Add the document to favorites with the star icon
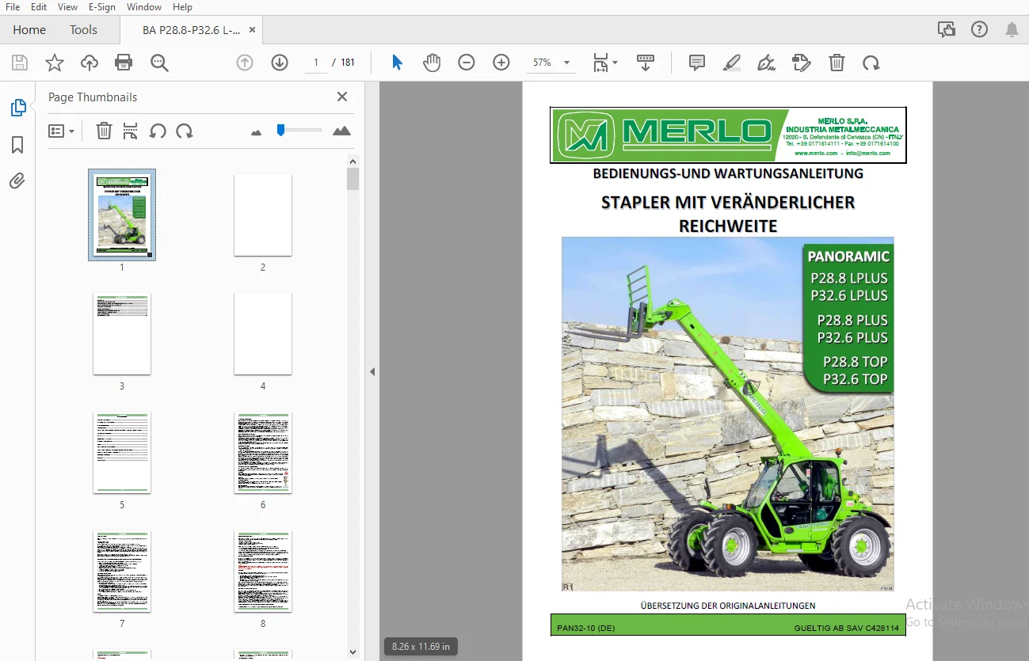Screen dimensions: 1029x661 coord(55,63)
